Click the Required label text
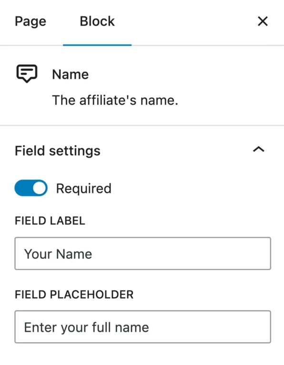 pos(84,188)
